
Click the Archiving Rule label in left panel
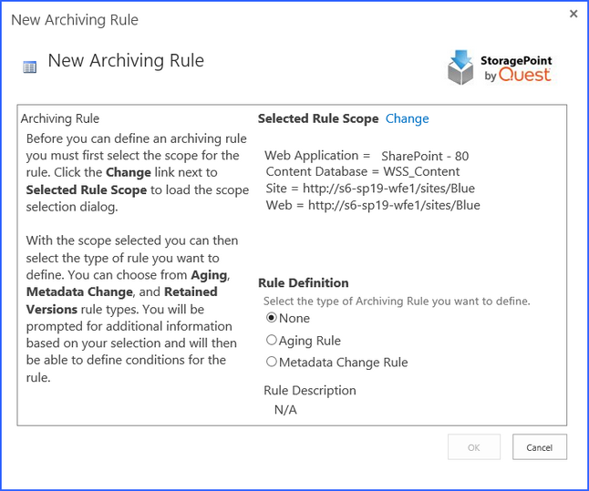point(60,118)
